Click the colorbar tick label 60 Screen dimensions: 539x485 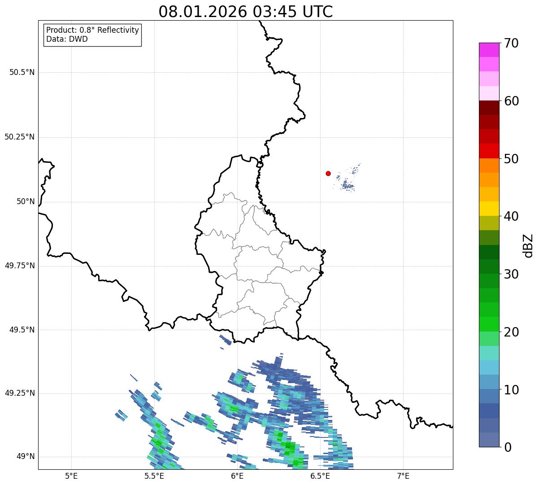point(512,101)
